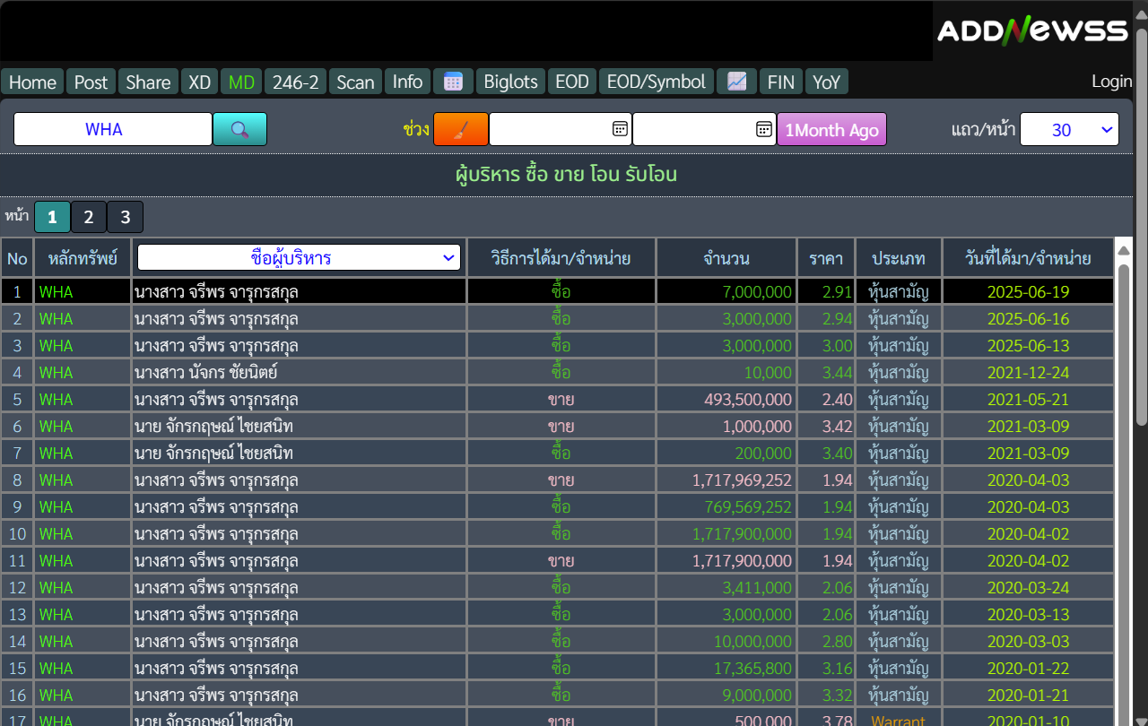The width and height of the screenshot is (1148, 726).
Task: Open the line chart icon in the menu bar
Action: click(736, 82)
